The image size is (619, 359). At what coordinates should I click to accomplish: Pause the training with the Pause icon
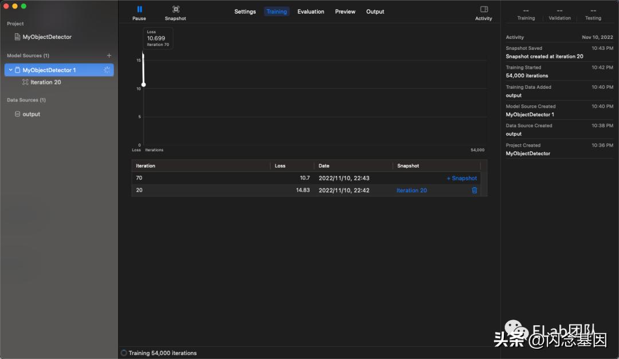pyautogui.click(x=139, y=9)
